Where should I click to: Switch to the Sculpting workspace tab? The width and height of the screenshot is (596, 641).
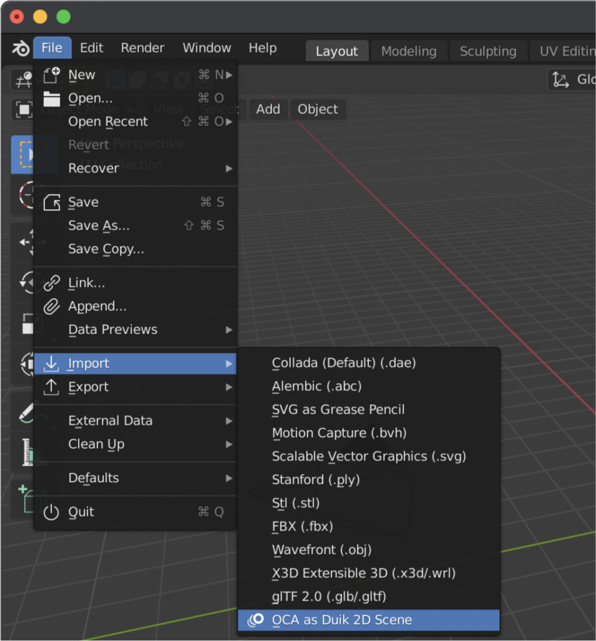[488, 51]
